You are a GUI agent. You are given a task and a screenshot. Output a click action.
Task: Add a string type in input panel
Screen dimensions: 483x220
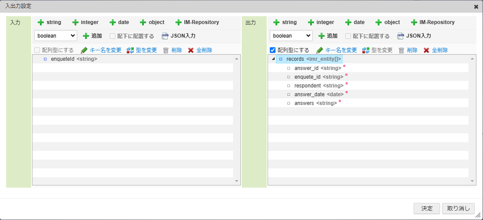tap(49, 22)
